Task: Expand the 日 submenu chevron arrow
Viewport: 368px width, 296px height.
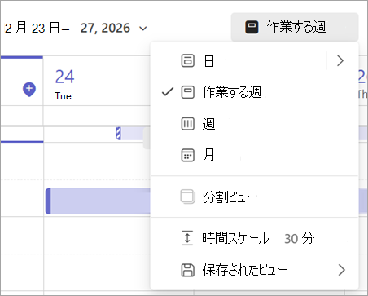Action: [340, 60]
